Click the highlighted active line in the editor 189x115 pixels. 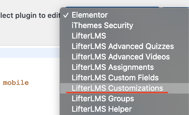[30, 53]
